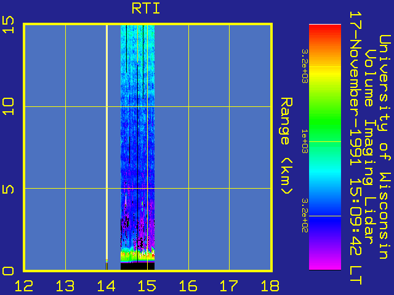The image size is (394, 295).
Task: Click x-axis label 17
Action: 229,286
